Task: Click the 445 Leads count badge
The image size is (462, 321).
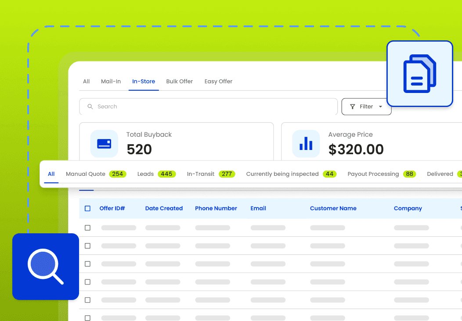Action: tap(166, 174)
